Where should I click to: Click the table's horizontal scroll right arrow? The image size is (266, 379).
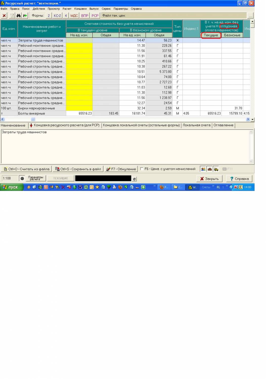click(248, 119)
